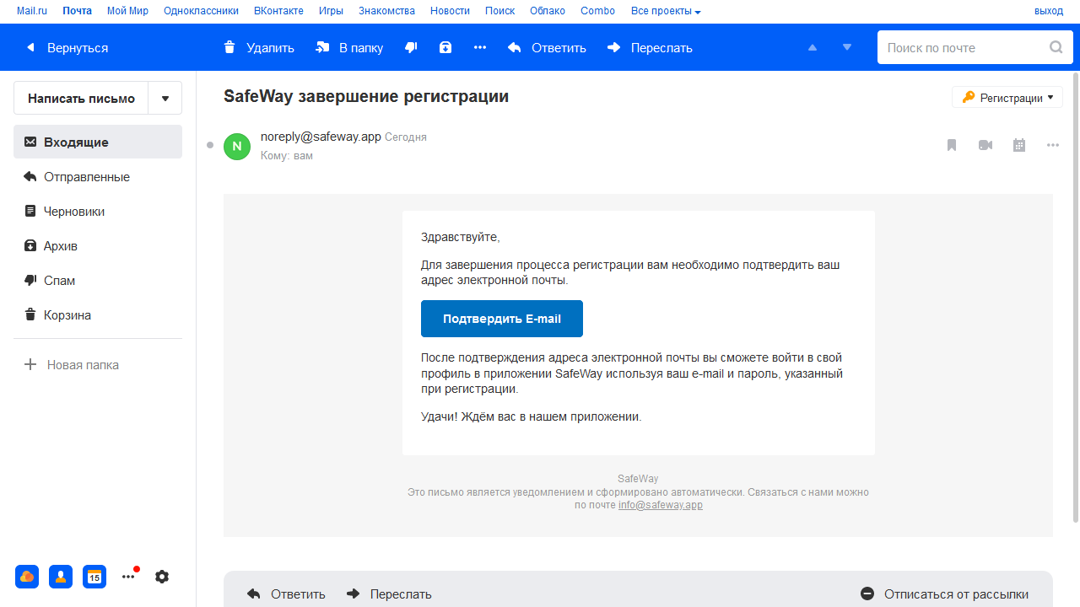Expand the compose button dropdown arrow

click(x=165, y=98)
